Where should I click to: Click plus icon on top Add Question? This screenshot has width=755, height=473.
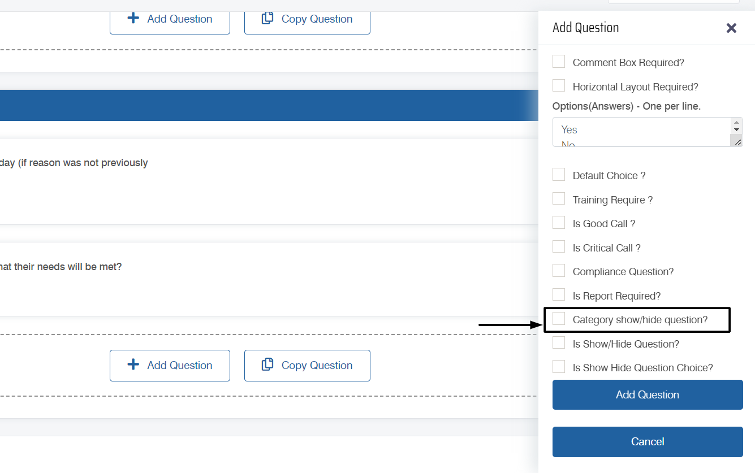point(133,19)
